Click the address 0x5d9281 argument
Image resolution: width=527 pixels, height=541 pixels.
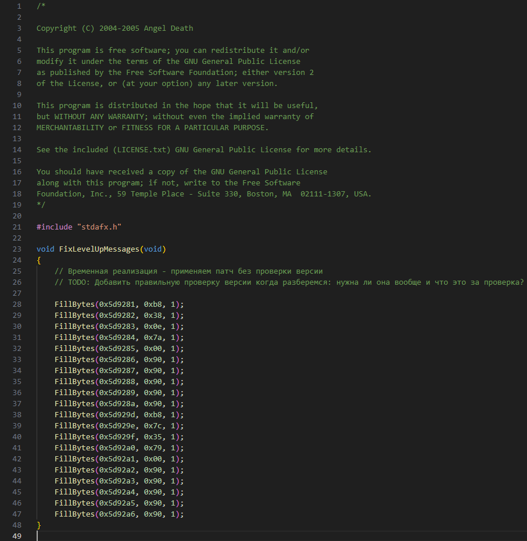coord(119,304)
